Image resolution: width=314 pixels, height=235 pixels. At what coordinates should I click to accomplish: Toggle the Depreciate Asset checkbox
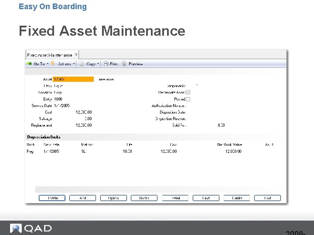(188, 92)
